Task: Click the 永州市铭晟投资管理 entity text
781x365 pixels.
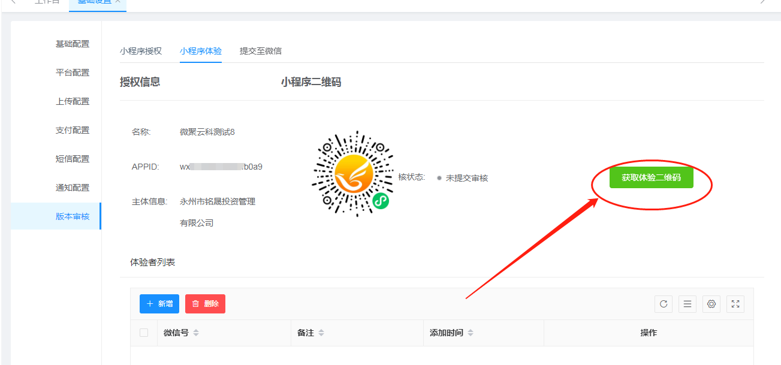Action: point(218,201)
